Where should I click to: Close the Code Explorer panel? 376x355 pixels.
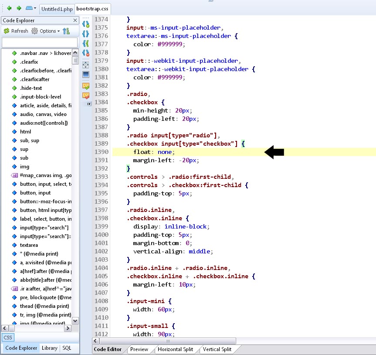[75, 20]
